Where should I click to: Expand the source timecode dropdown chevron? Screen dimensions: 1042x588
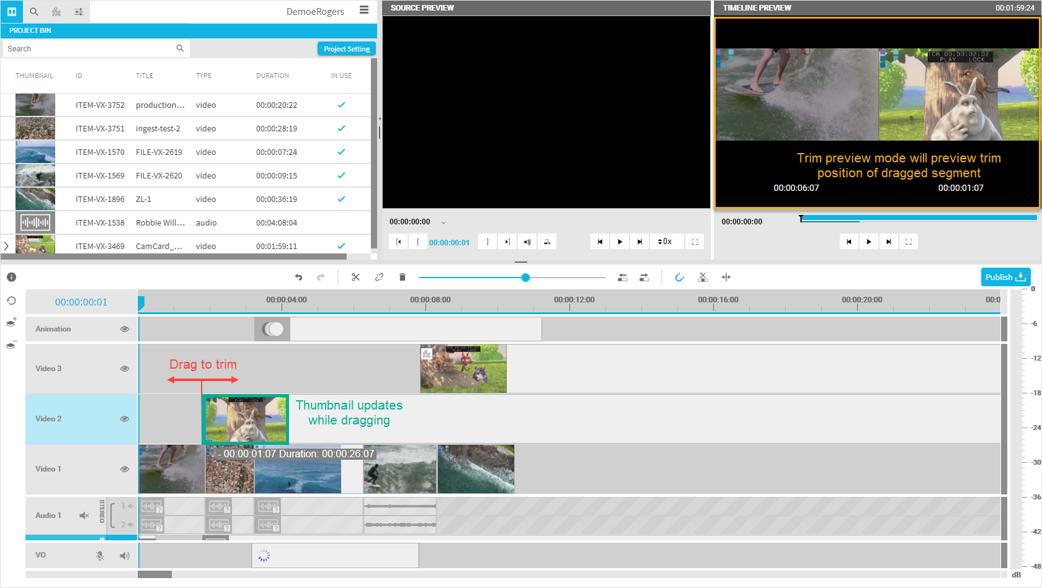pyautogui.click(x=443, y=222)
